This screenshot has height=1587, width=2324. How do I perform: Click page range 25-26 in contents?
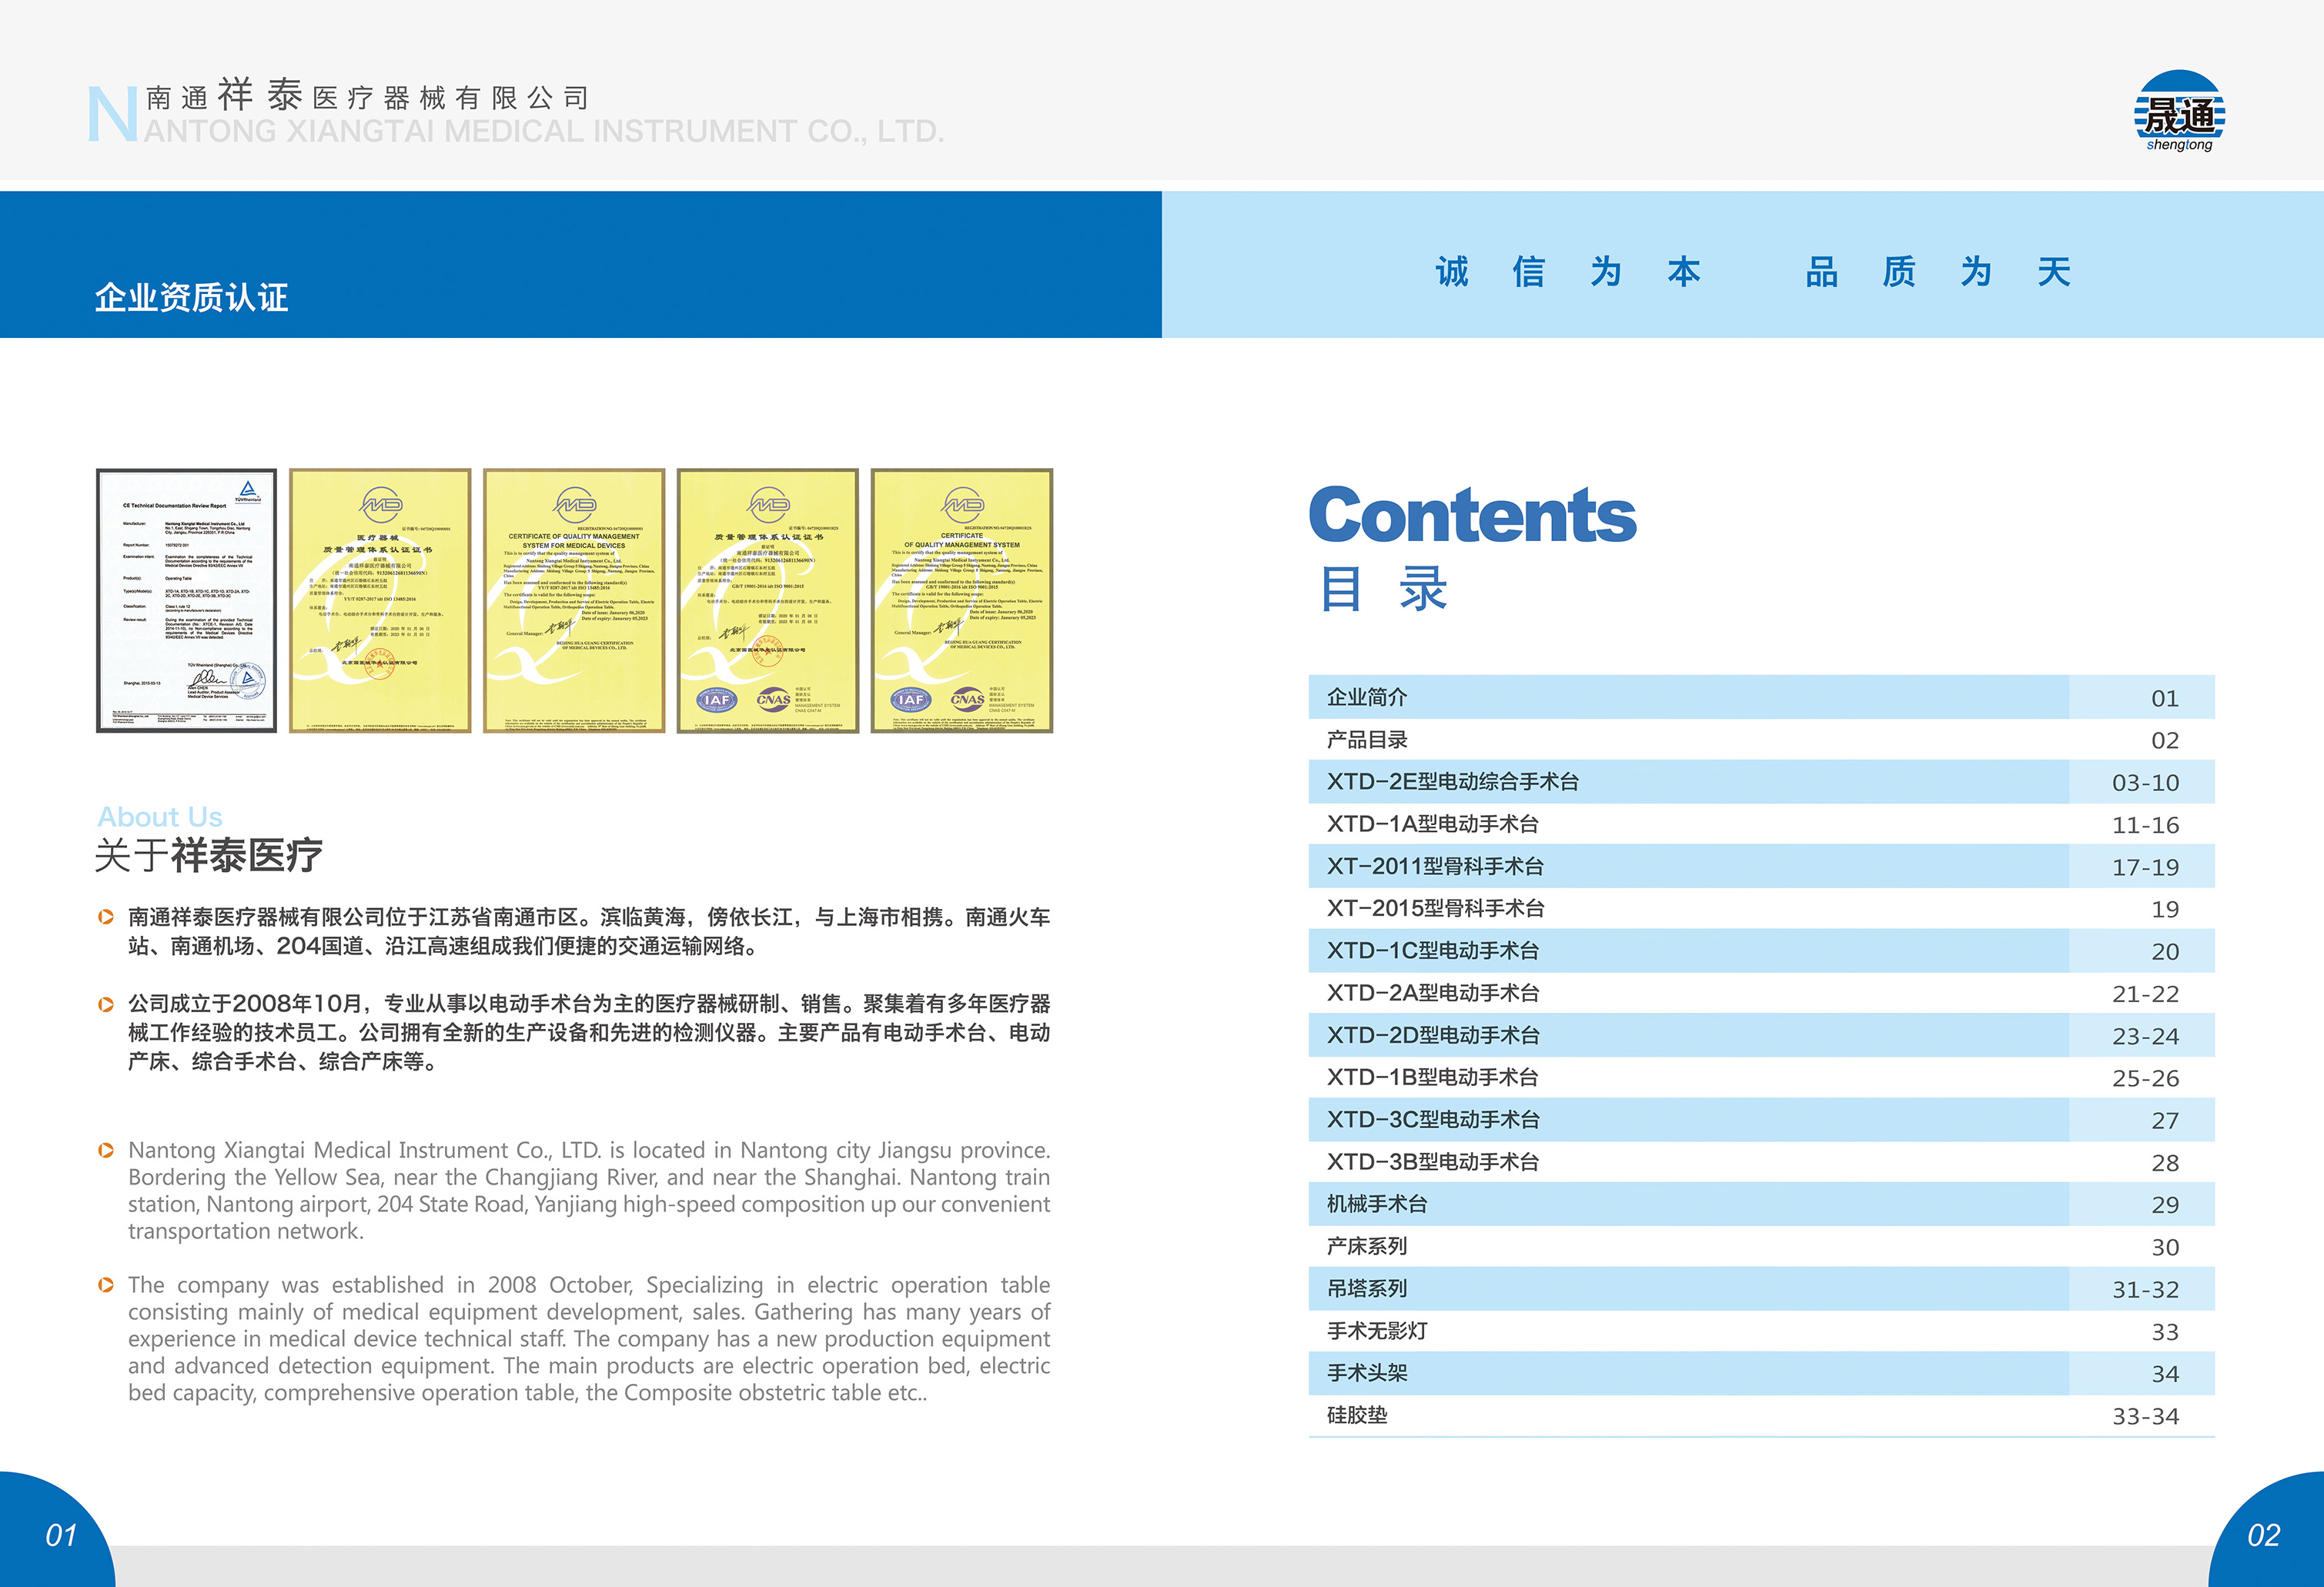[x=2145, y=1078]
